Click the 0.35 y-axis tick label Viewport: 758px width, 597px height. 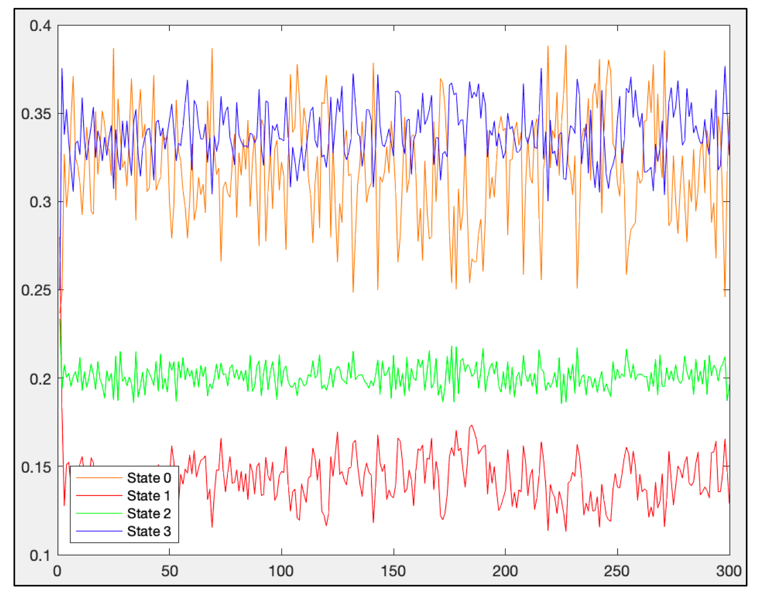click(x=36, y=114)
